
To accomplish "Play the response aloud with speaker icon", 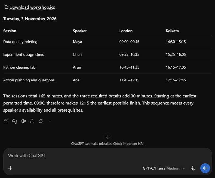I will 23,121.
